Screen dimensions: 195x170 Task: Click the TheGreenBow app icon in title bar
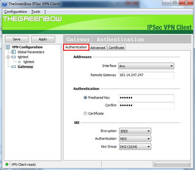5,4
